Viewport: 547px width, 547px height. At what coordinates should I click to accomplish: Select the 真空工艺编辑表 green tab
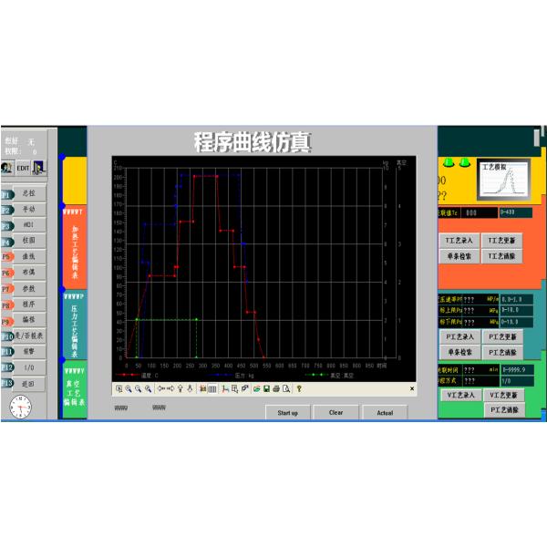(74, 391)
